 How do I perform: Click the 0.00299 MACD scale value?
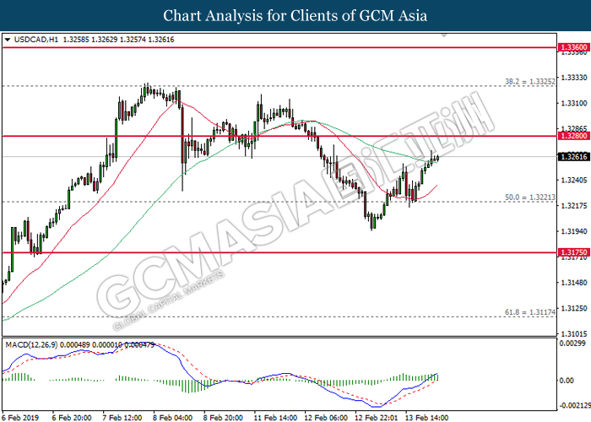click(x=572, y=344)
